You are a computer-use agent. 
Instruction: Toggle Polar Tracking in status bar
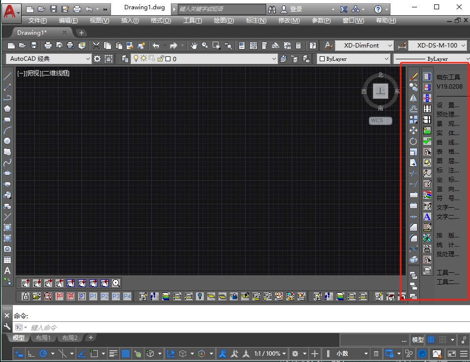[43, 354]
